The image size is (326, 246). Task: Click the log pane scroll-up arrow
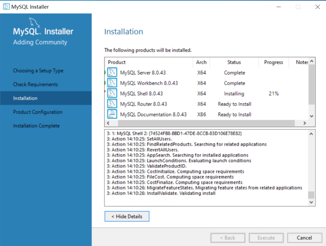[311, 134]
